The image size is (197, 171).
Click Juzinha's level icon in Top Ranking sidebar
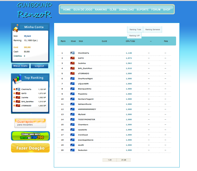[x=18, y=97]
